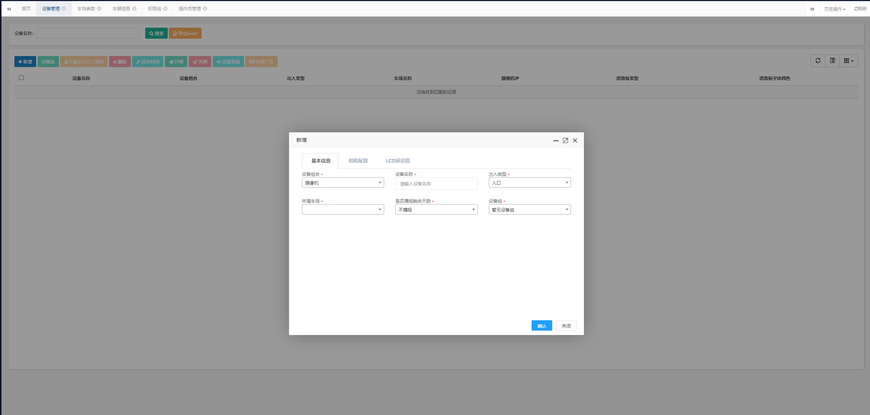Switch to the 操作员管理 tab

pos(190,8)
